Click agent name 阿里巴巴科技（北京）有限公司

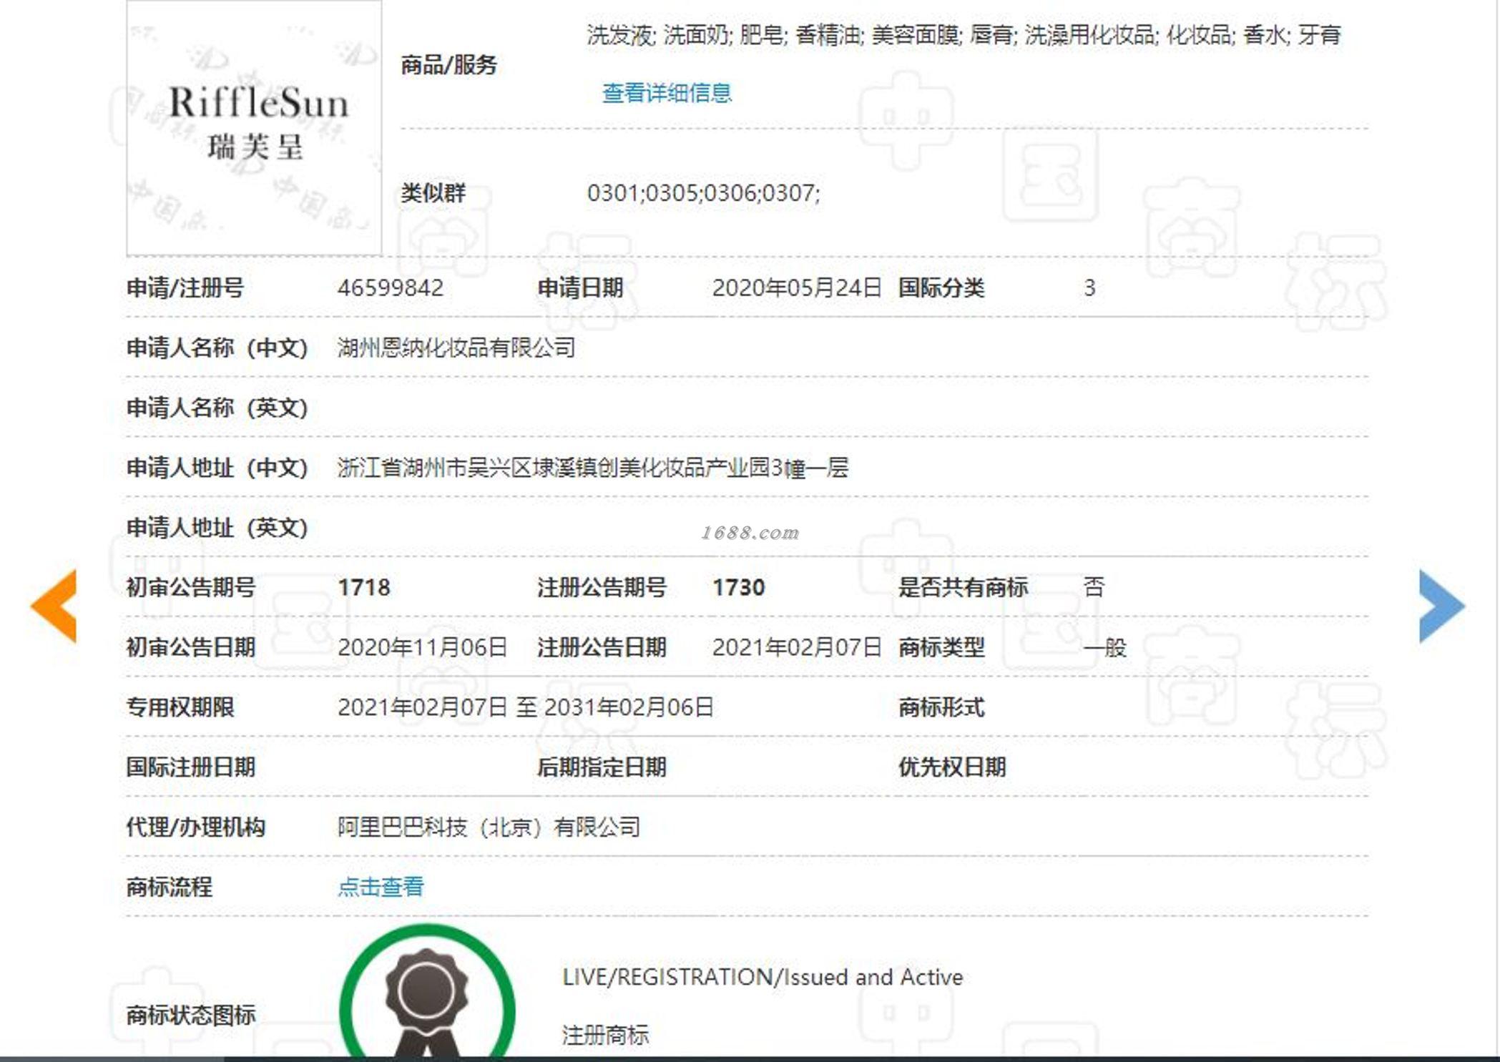[489, 827]
